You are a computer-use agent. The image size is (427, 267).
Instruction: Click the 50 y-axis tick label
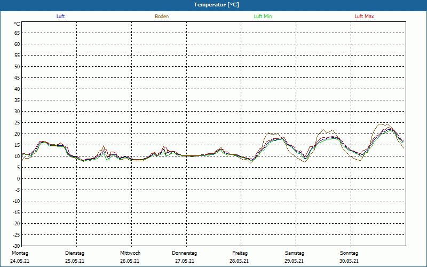[x=17, y=66]
